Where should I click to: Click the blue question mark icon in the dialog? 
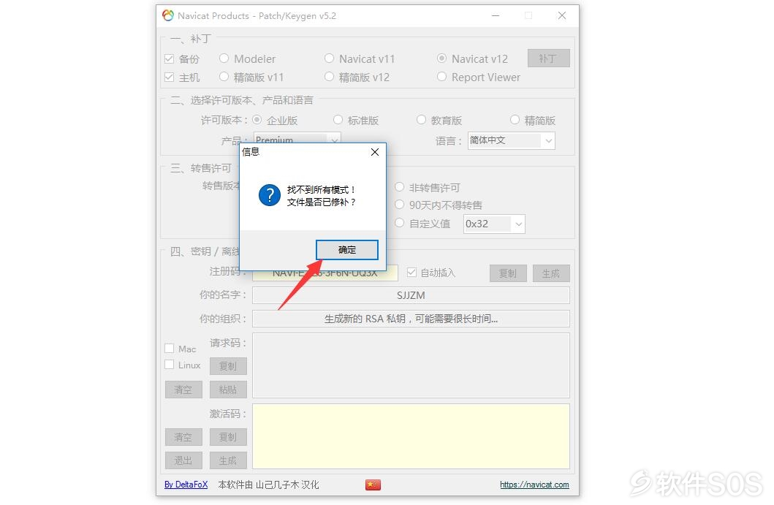[270, 195]
